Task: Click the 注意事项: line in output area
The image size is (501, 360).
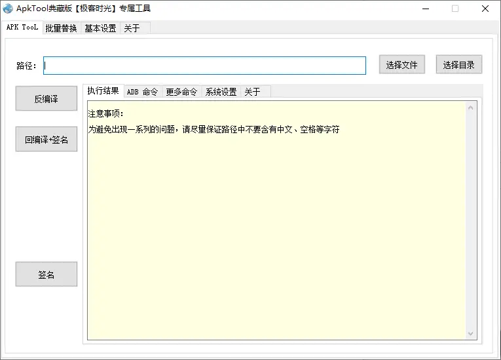Action: [105, 113]
